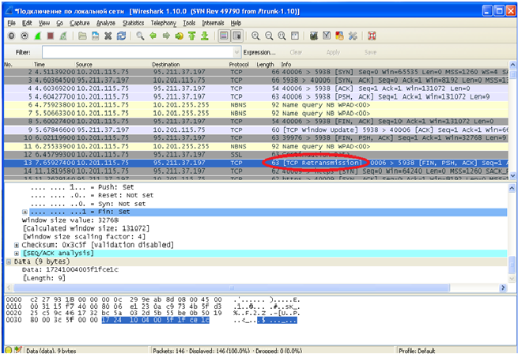
Task: Zoom out of packet text
Action: point(269,36)
